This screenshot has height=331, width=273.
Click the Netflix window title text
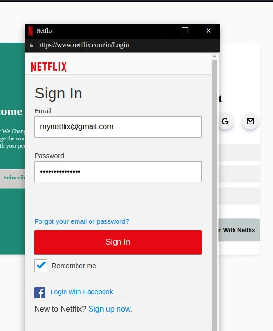pyautogui.click(x=44, y=31)
